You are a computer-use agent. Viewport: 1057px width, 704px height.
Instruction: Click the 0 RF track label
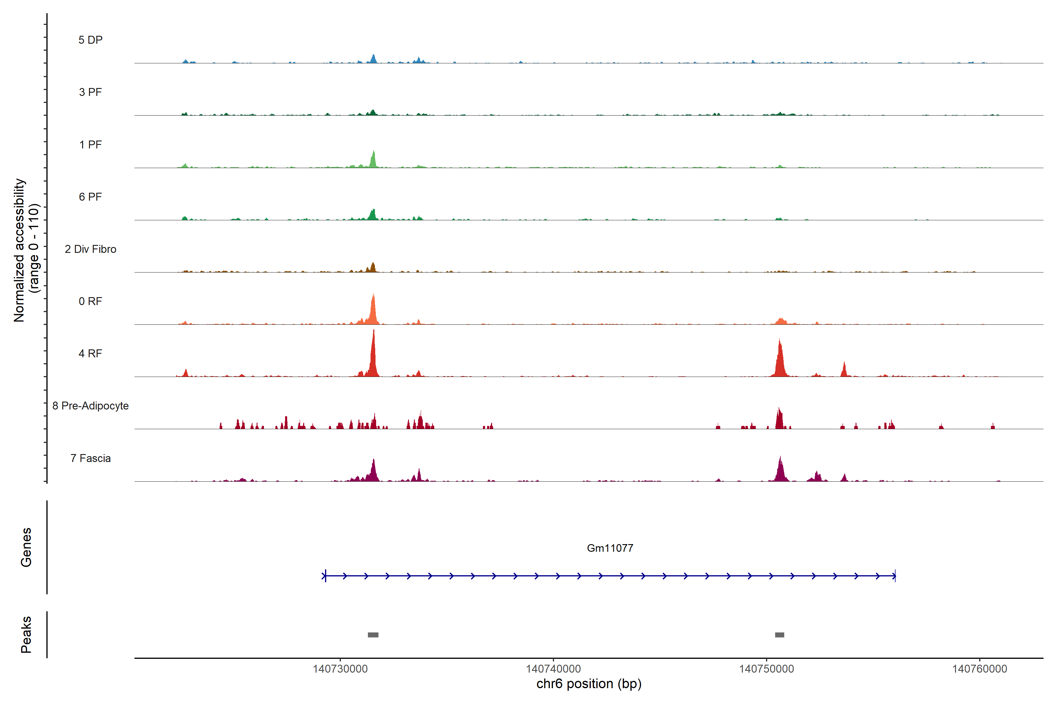[90, 301]
